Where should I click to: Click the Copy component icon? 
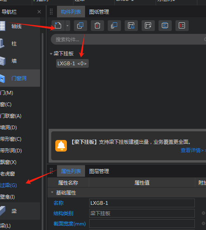(81, 26)
